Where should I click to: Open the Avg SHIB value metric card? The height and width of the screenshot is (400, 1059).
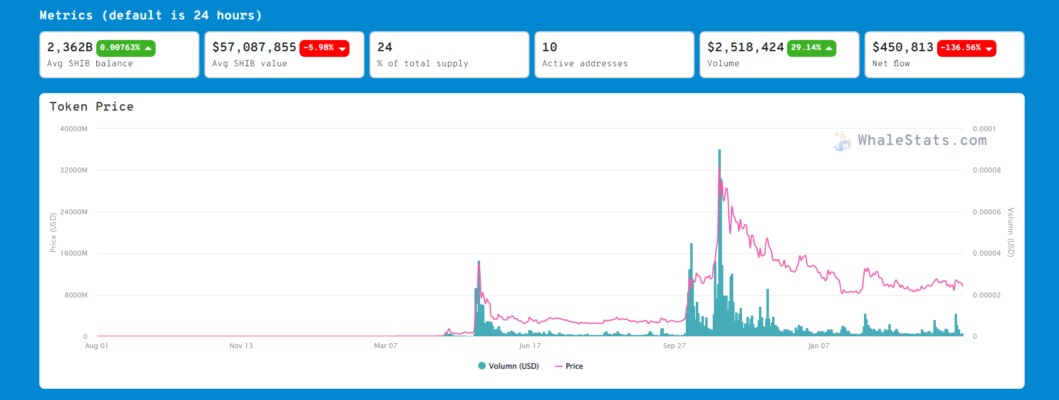284,55
